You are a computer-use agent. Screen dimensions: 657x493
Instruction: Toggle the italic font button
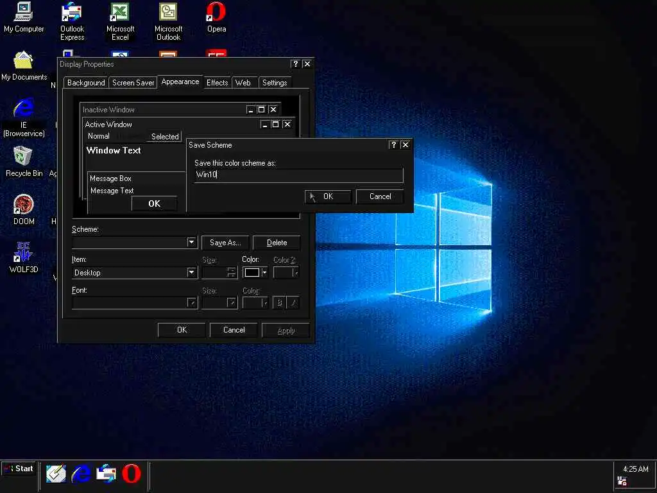click(293, 302)
